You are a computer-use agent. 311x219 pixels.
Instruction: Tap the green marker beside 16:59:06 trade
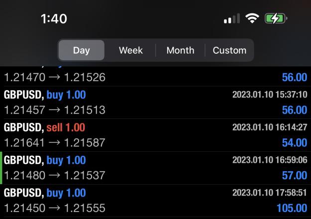[x=1, y=168]
